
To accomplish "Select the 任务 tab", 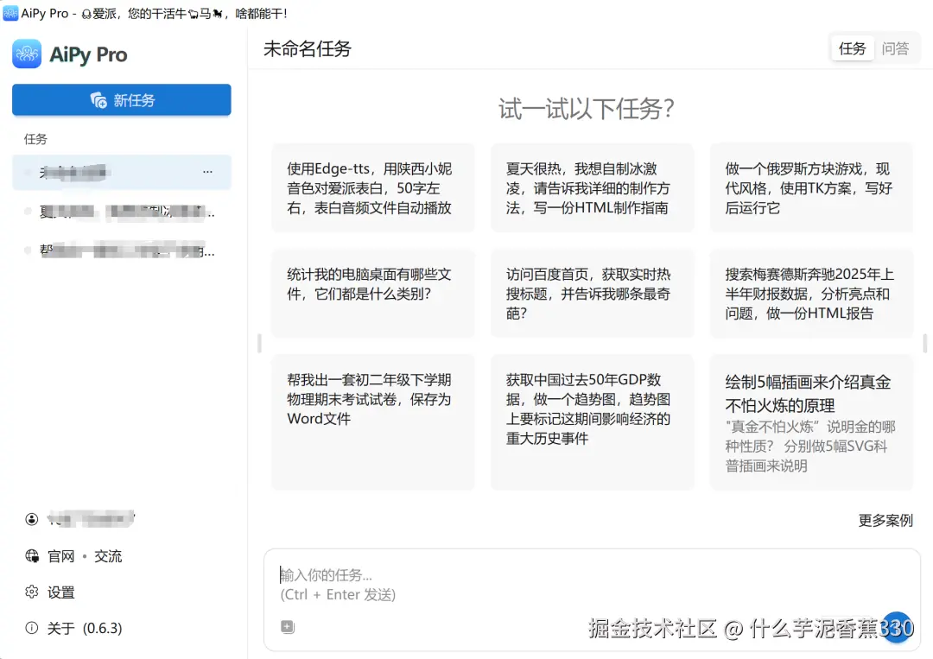I will (x=852, y=48).
